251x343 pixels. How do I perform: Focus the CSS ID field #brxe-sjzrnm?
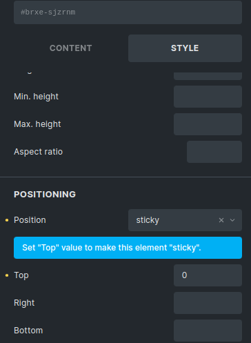[128, 12]
